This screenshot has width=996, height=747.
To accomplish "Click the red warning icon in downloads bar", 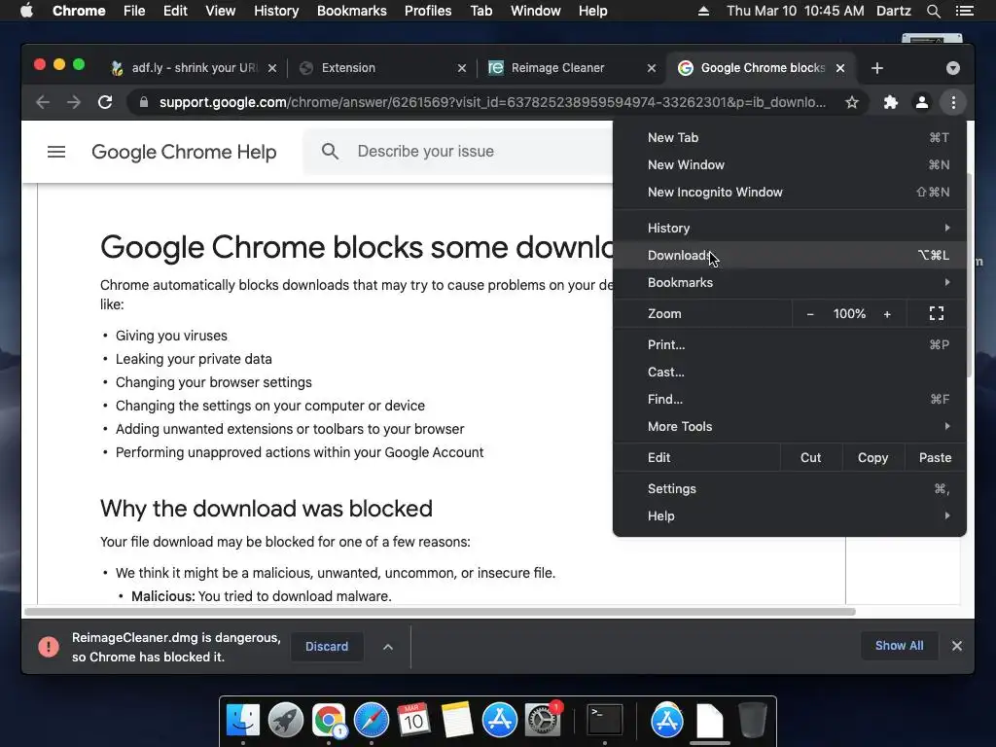I will (x=49, y=647).
